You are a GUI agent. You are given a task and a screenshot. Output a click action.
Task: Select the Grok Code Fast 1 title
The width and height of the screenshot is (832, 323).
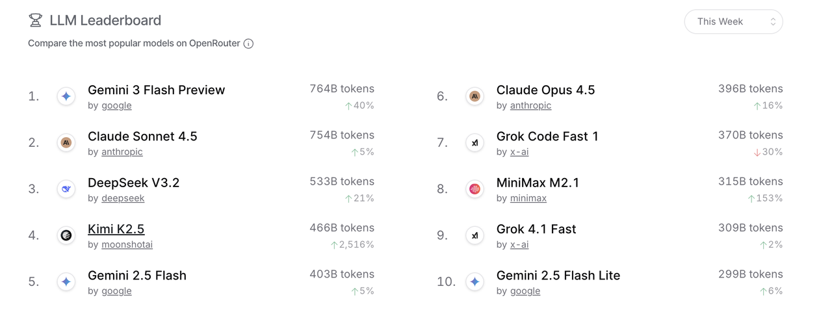(x=547, y=136)
